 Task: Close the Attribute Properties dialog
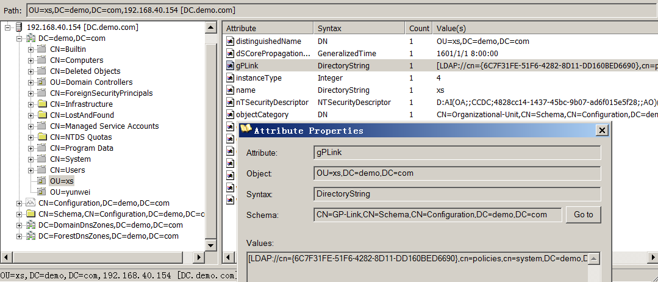[602, 130]
